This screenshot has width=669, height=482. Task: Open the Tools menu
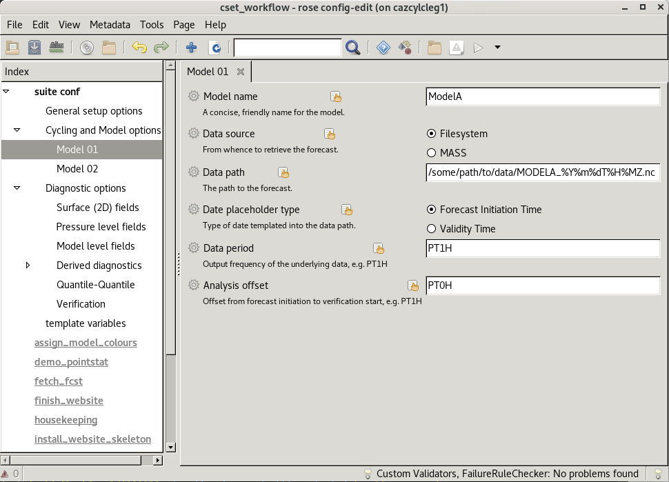pos(152,25)
